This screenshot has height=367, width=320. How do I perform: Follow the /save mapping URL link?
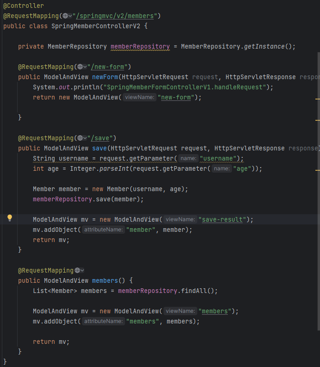point(100,138)
